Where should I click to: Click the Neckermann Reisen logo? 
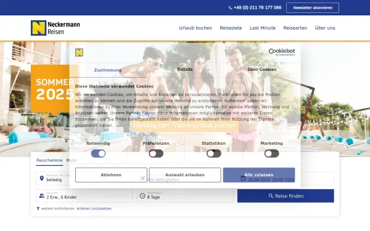pos(55,28)
